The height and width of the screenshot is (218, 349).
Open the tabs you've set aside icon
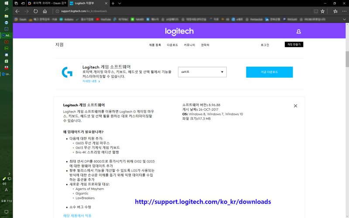[16, 3]
